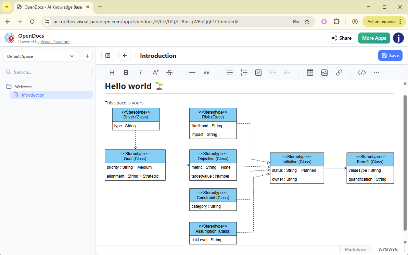This screenshot has width=408, height=255.
Task: Open the Visual Paradigm link
Action: 55,42
